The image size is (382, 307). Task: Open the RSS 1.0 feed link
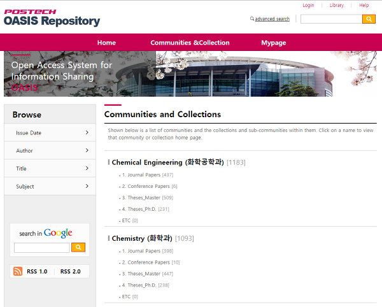tap(37, 271)
